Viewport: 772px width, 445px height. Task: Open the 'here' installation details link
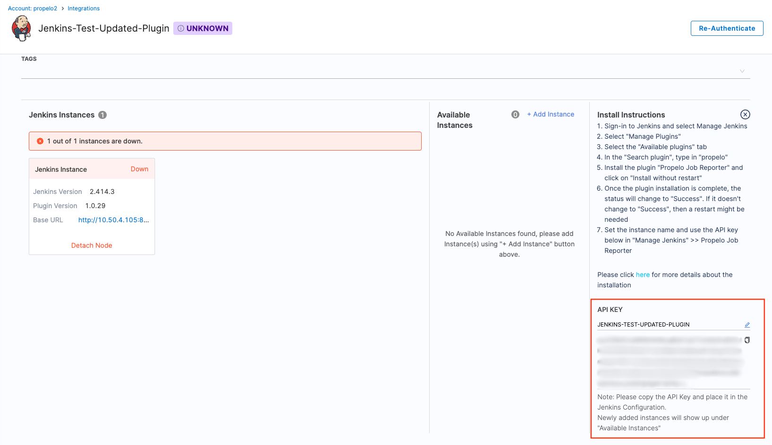(x=642, y=275)
